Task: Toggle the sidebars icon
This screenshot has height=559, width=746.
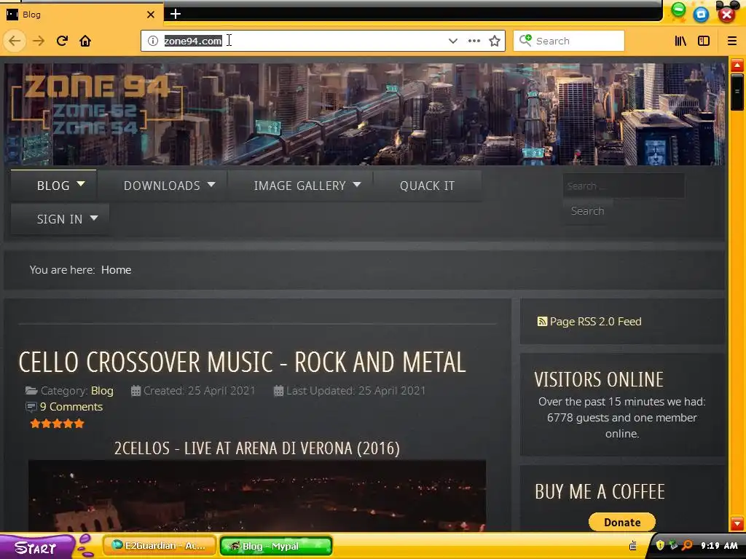Action: point(704,41)
